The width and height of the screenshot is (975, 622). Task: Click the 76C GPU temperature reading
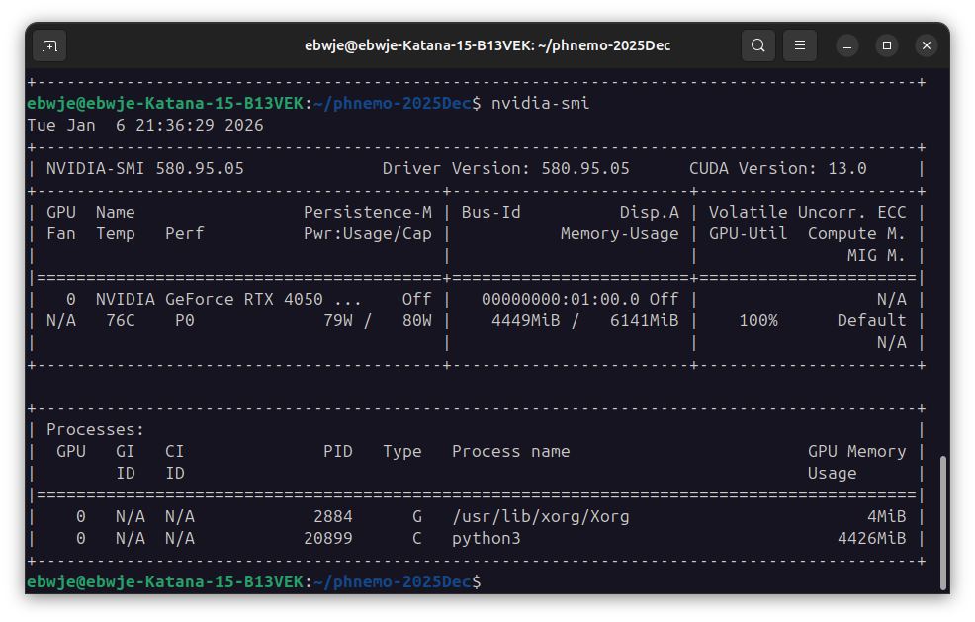tap(121, 320)
